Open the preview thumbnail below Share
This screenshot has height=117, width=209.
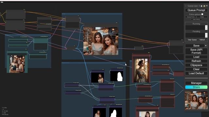(x=196, y=100)
